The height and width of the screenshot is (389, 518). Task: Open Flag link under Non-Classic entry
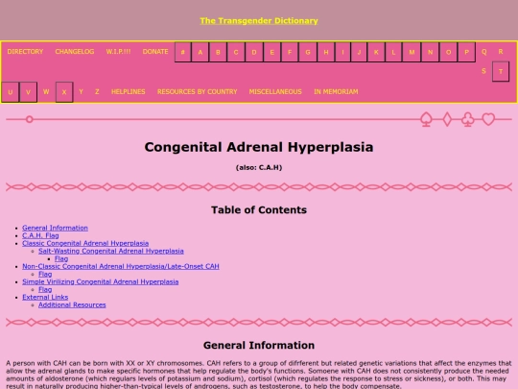click(x=45, y=274)
